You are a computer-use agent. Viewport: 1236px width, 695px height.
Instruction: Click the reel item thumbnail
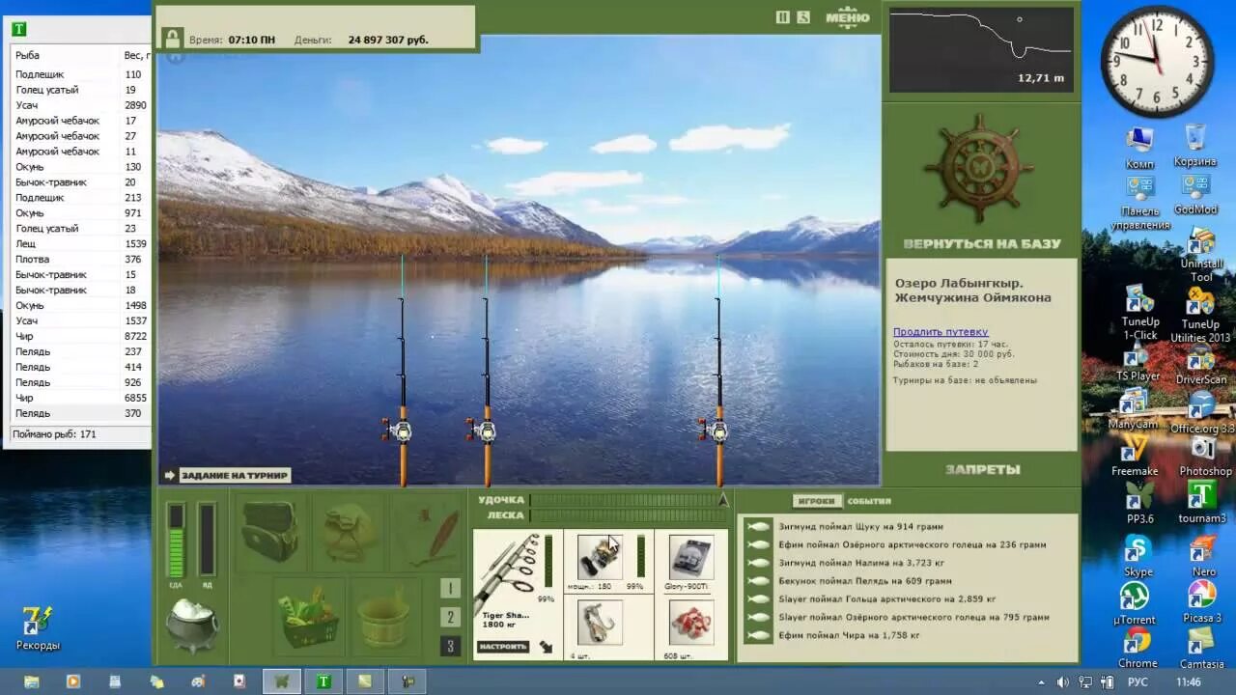tap(600, 557)
